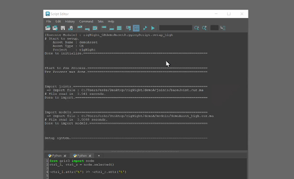Viewport: 294px width, 179px height.
Task: Click the 'Start to Pre Process.' line
Action: click(126, 68)
